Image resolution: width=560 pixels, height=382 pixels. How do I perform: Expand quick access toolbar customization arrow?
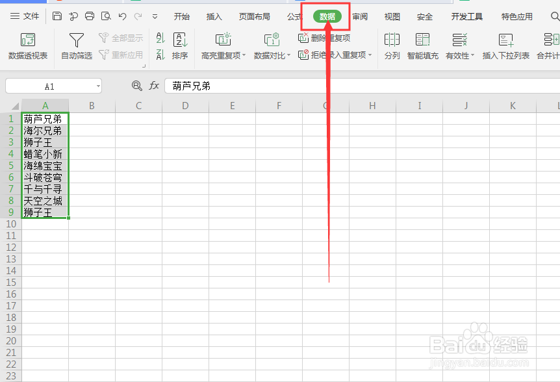tap(155, 16)
